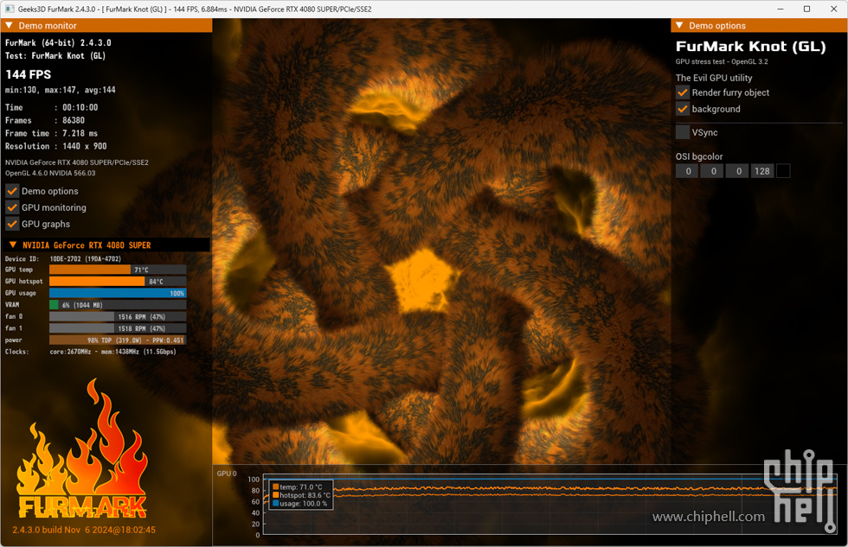
Task: Click the Test: FurMark Knot (GL) line
Action: (x=55, y=55)
